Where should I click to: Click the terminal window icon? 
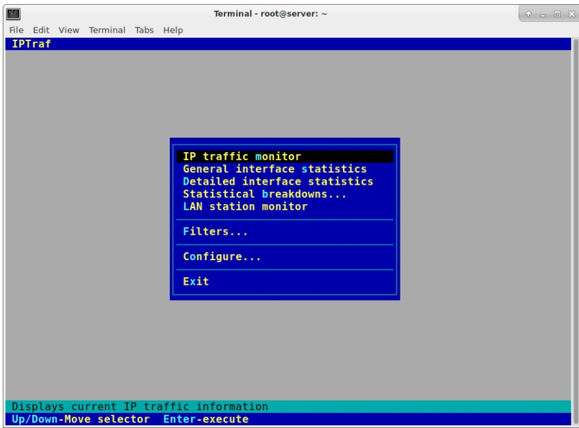coord(14,14)
